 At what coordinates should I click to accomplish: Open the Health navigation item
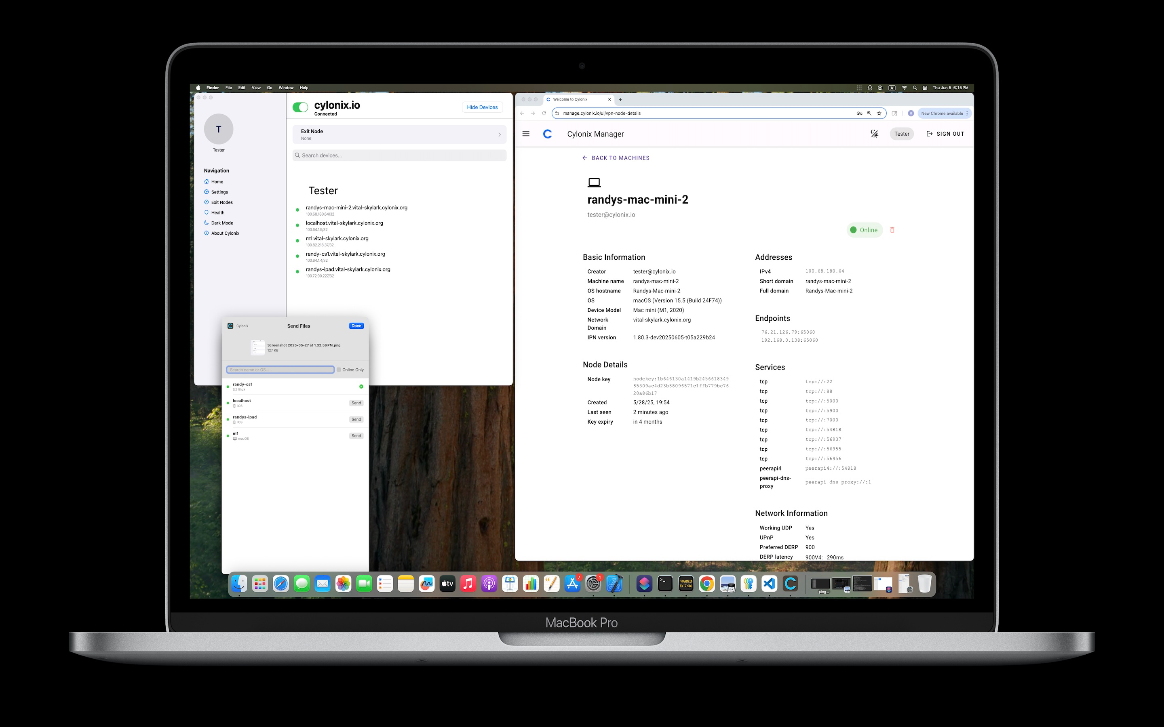coord(214,212)
